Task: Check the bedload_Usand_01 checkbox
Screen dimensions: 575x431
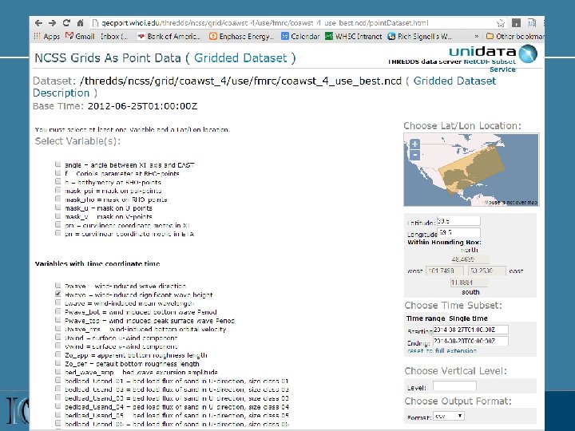Action: 58,380
